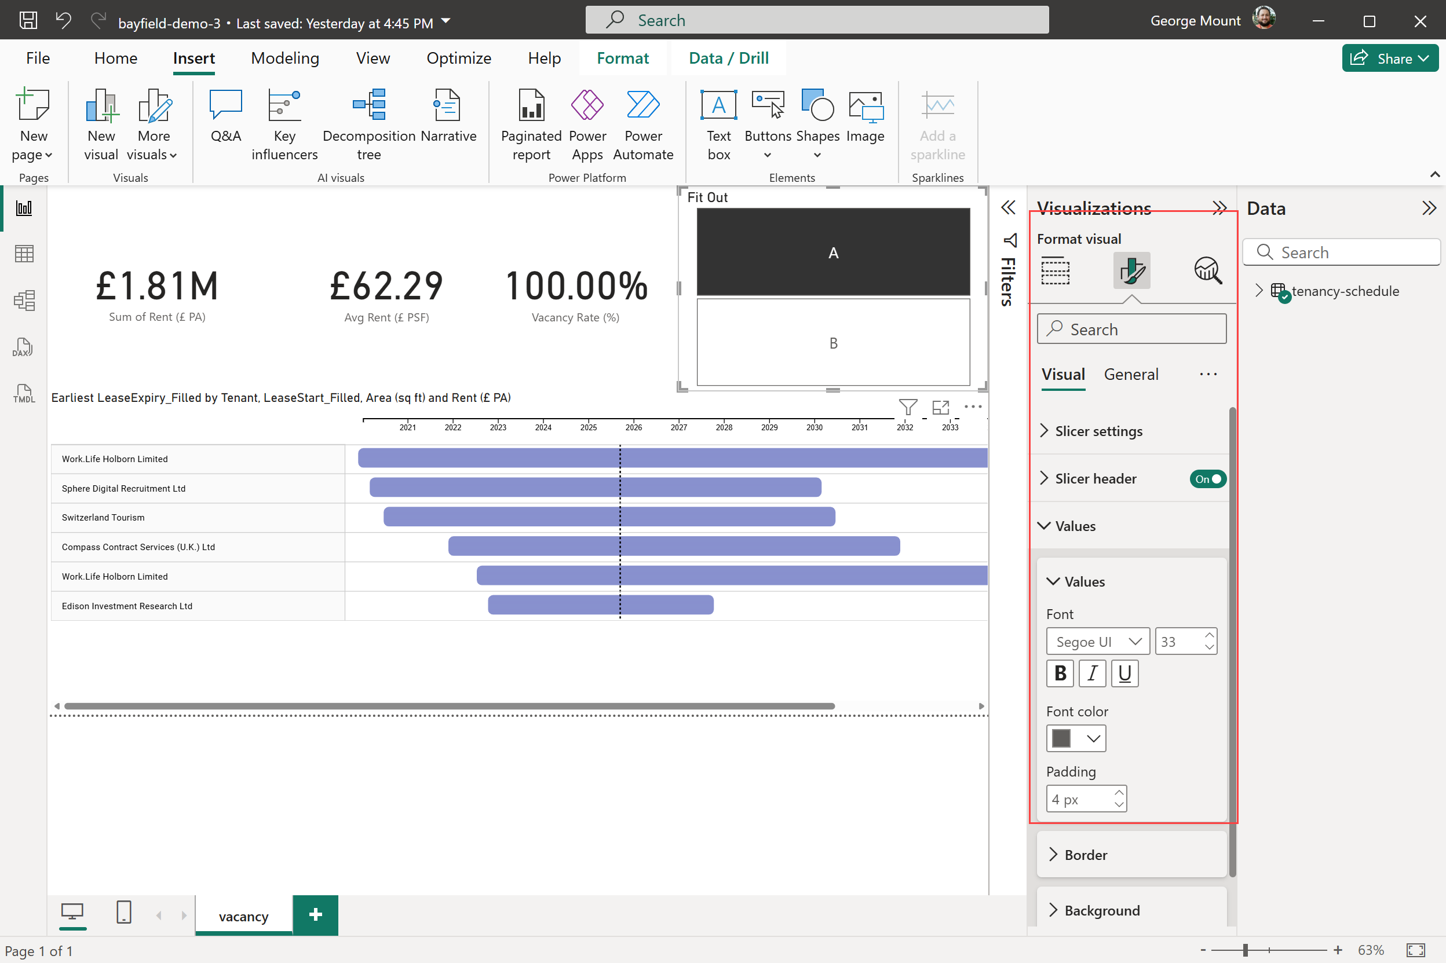Viewport: 1446px width, 963px height.
Task: Click the Gantt visual filter icon
Action: [907, 407]
